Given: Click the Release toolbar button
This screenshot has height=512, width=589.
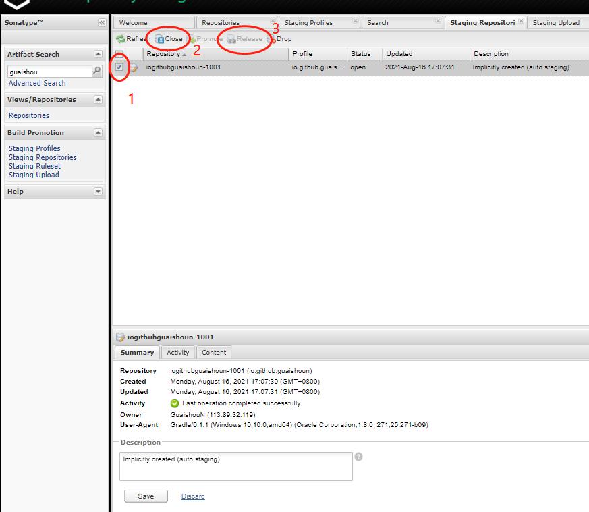Looking at the screenshot, I should pos(245,39).
